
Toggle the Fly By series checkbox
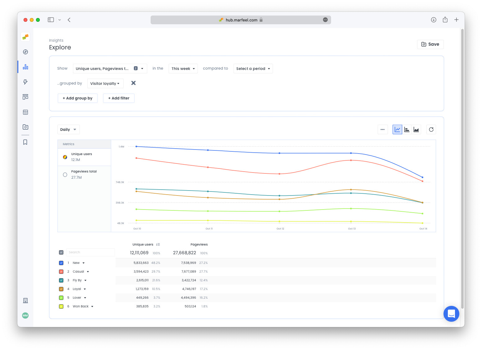tap(61, 280)
